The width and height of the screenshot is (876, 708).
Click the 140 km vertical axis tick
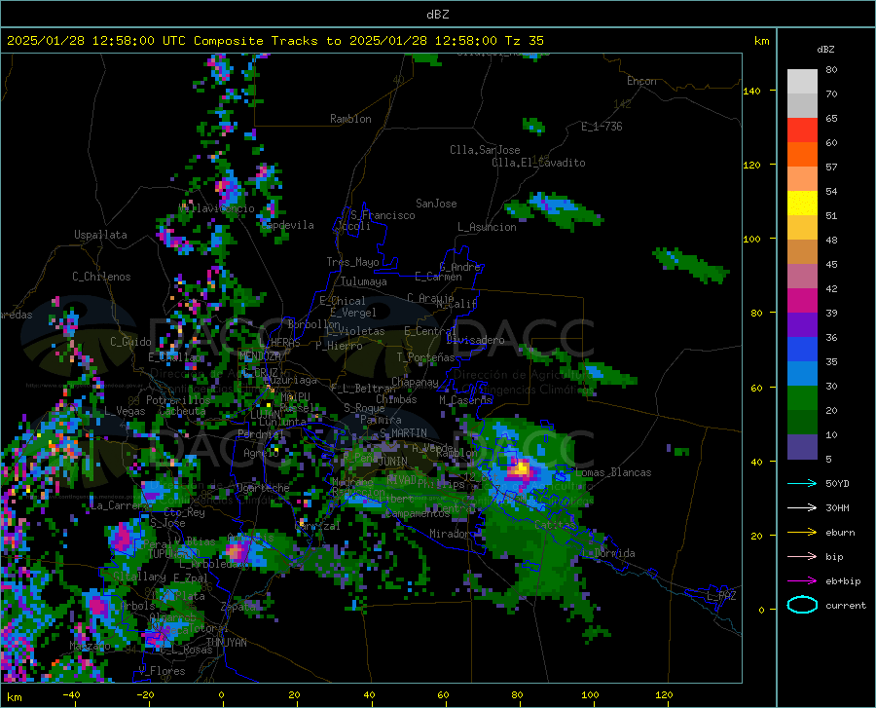752,91
